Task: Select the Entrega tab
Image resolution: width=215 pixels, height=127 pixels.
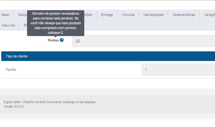Action: coord(107,15)
